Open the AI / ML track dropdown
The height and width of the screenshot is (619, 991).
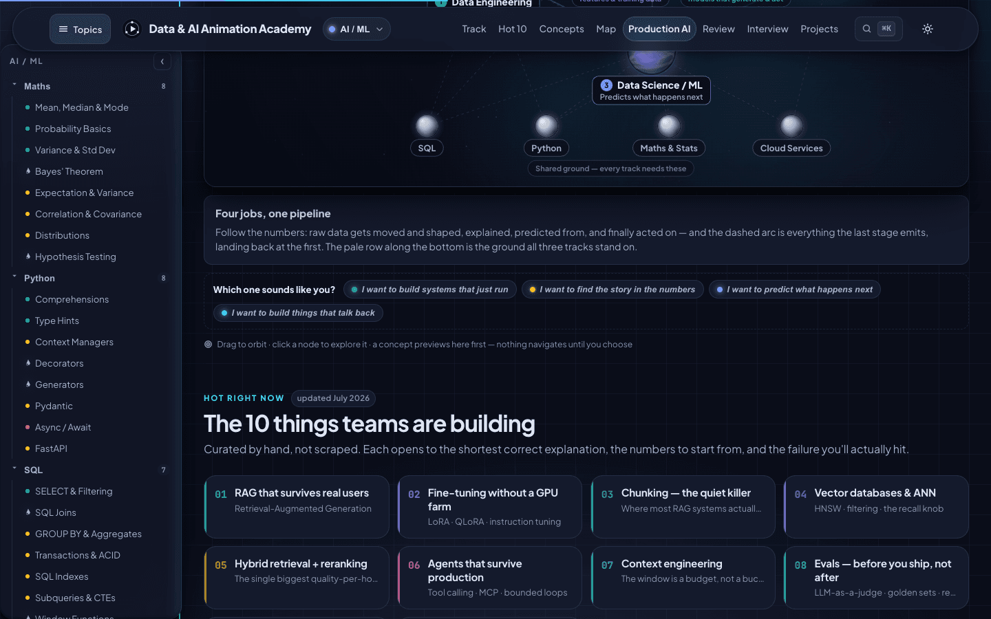point(356,29)
